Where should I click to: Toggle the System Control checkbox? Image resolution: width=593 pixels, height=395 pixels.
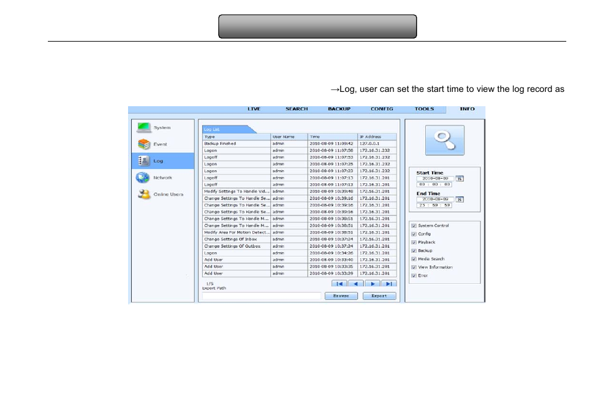[414, 225]
